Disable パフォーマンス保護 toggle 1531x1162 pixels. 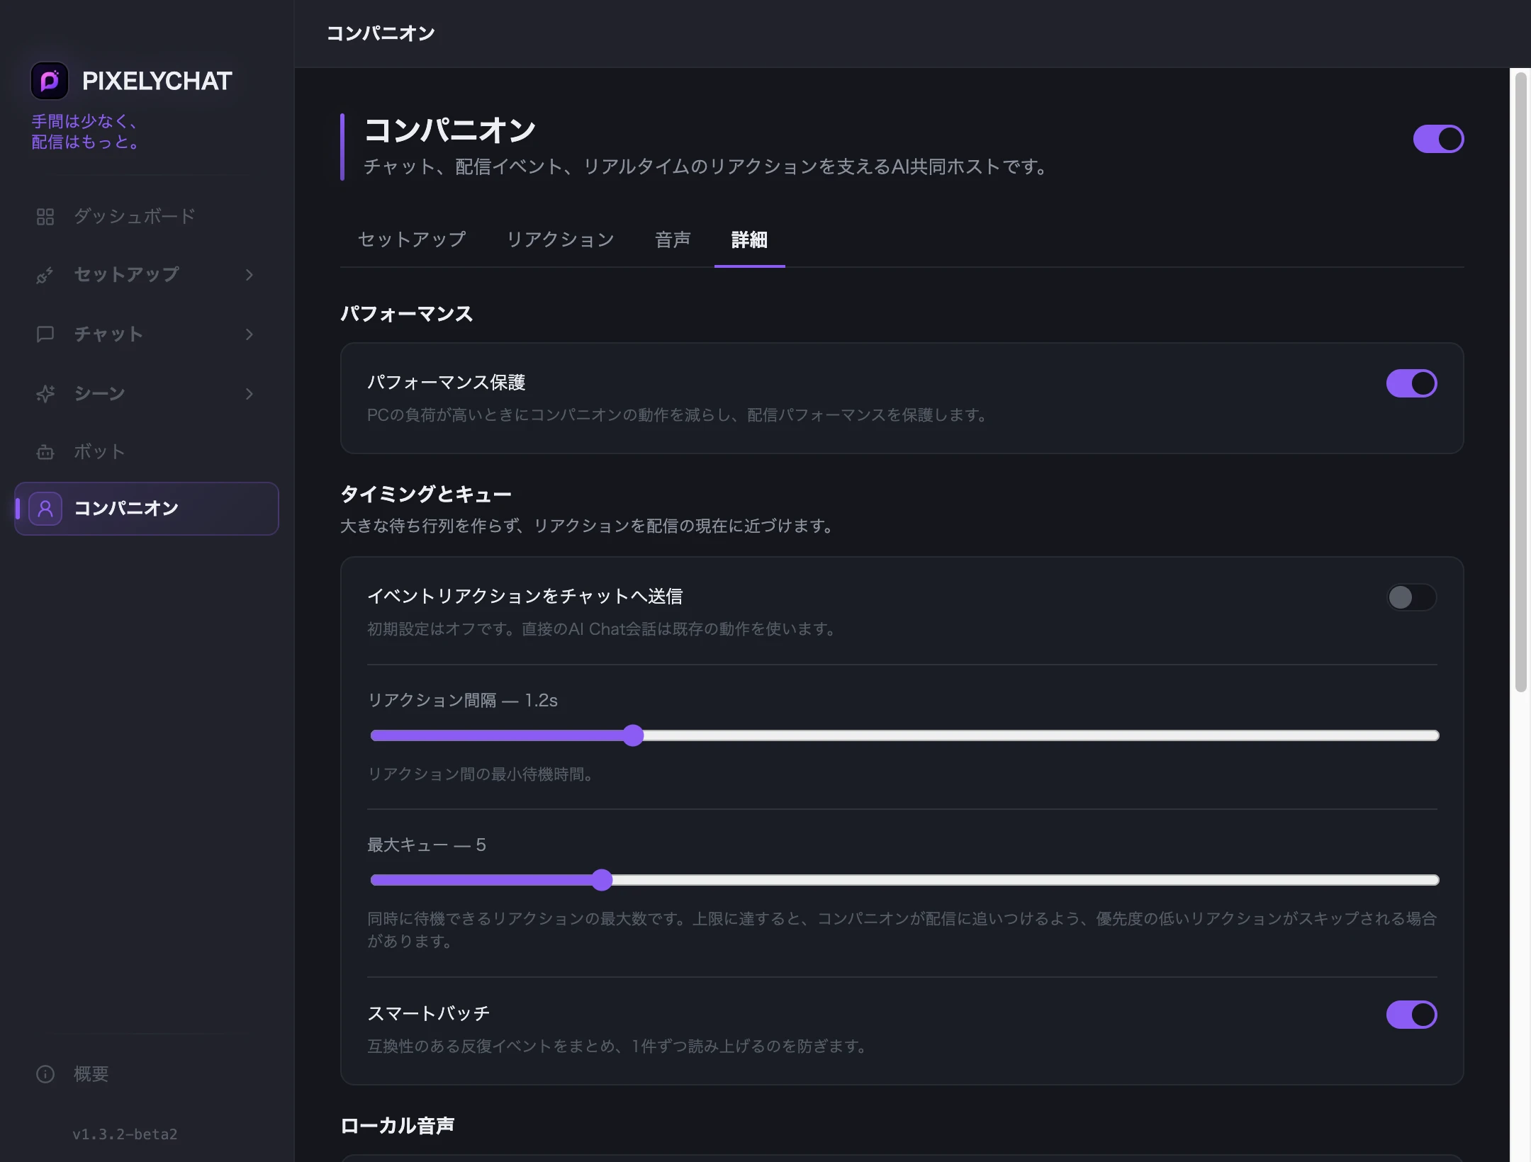(x=1411, y=383)
